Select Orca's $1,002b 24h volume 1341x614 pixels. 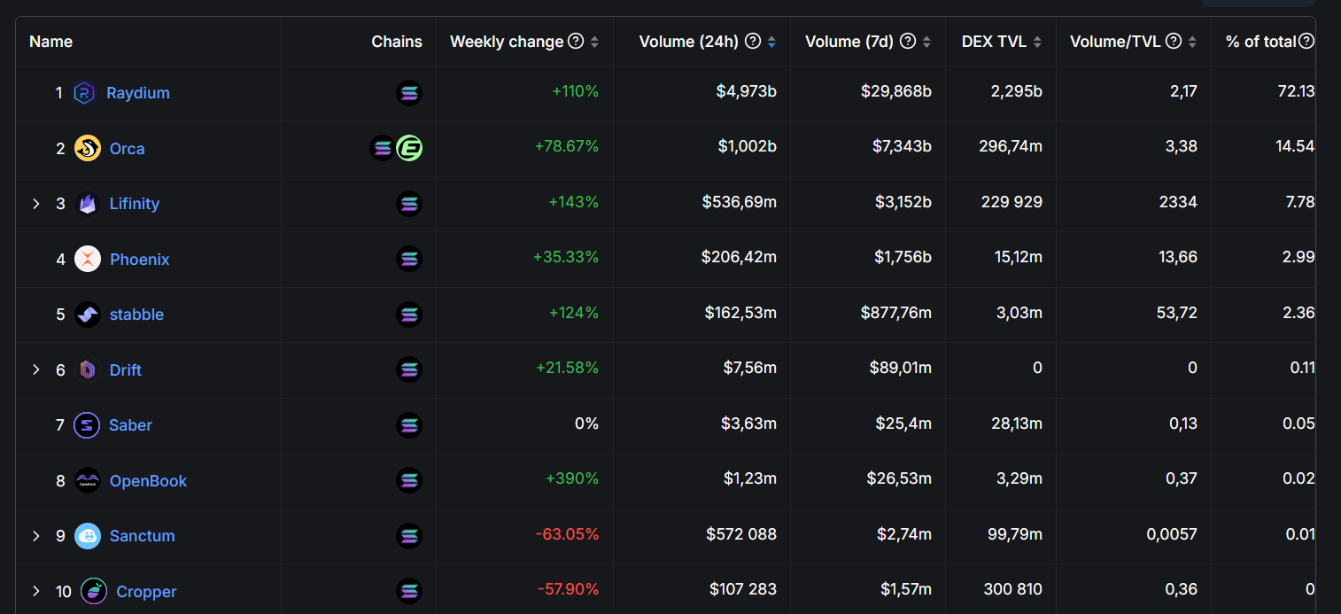[x=748, y=146]
